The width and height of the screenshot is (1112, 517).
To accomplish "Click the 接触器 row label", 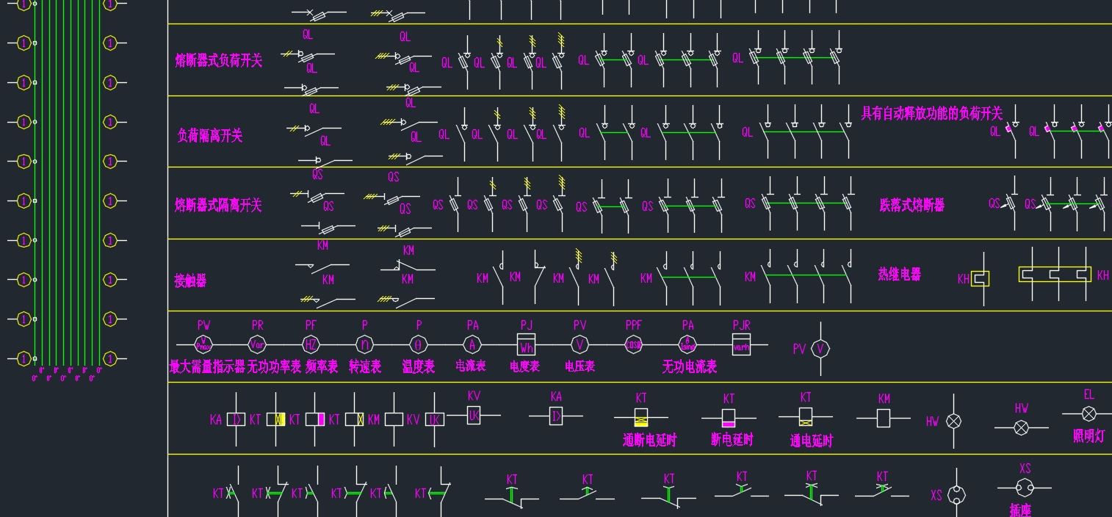I will (x=190, y=281).
